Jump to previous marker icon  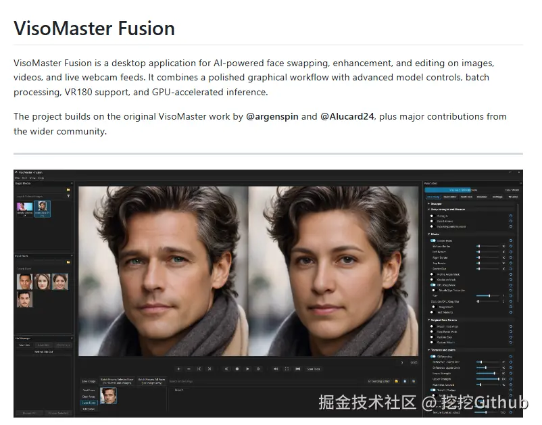pos(199,369)
